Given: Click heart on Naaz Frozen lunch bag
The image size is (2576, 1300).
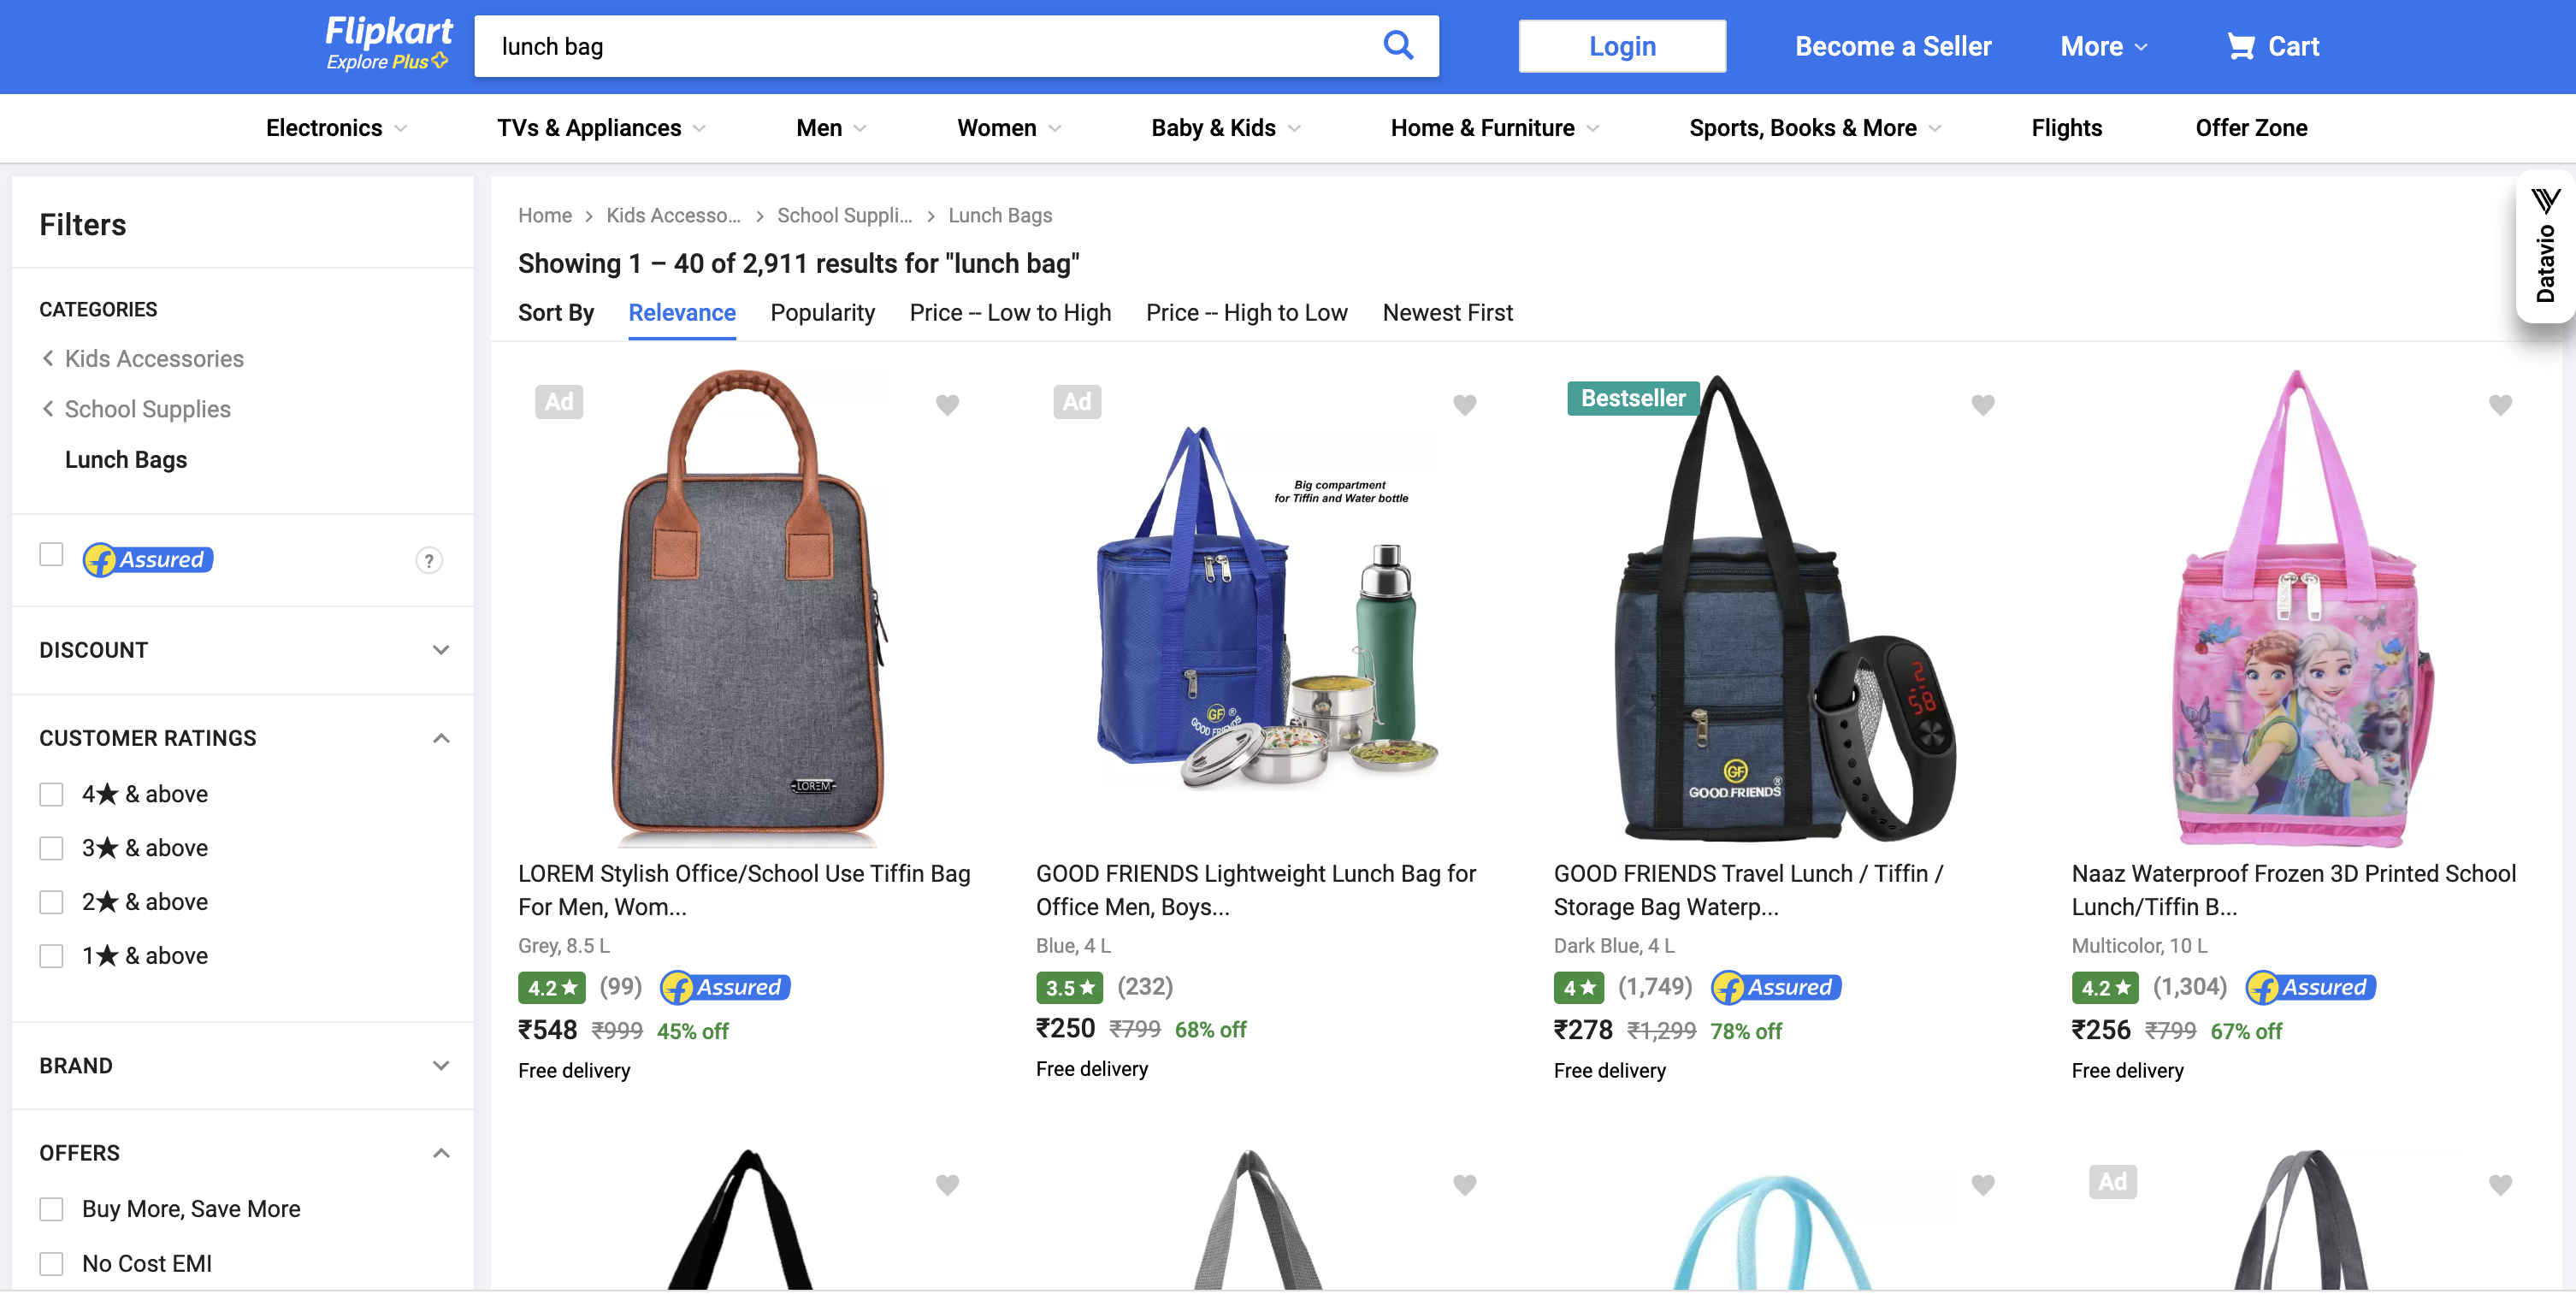Looking at the screenshot, I should [2500, 404].
